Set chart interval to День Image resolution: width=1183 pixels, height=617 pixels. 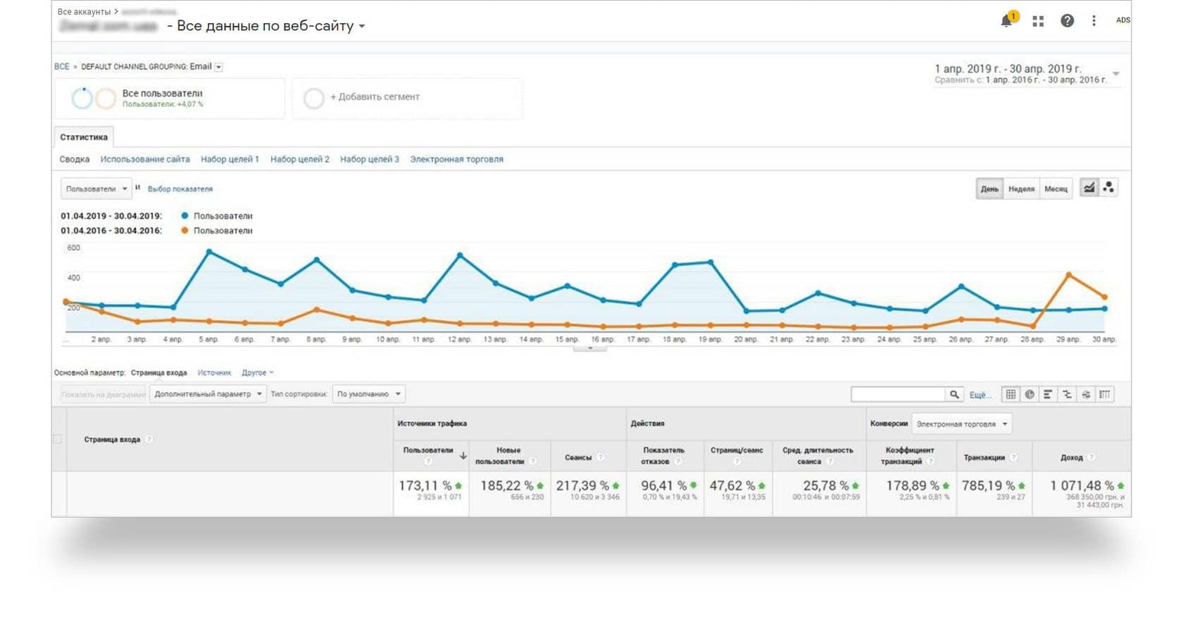(x=989, y=189)
